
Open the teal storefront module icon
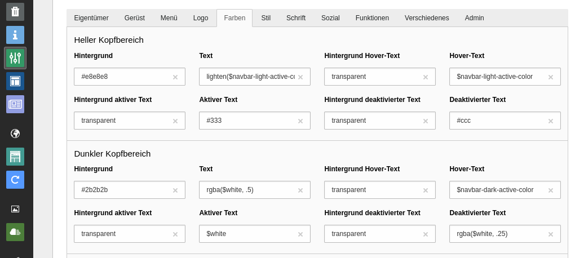(15, 157)
